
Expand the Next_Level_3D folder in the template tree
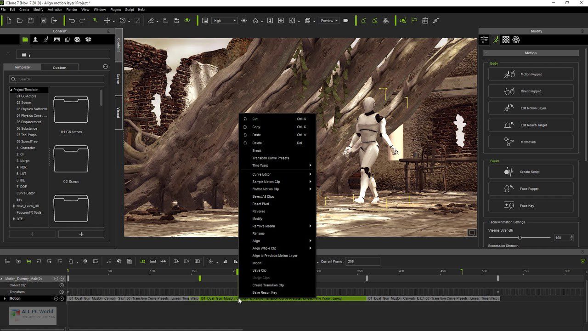pyautogui.click(x=14, y=206)
